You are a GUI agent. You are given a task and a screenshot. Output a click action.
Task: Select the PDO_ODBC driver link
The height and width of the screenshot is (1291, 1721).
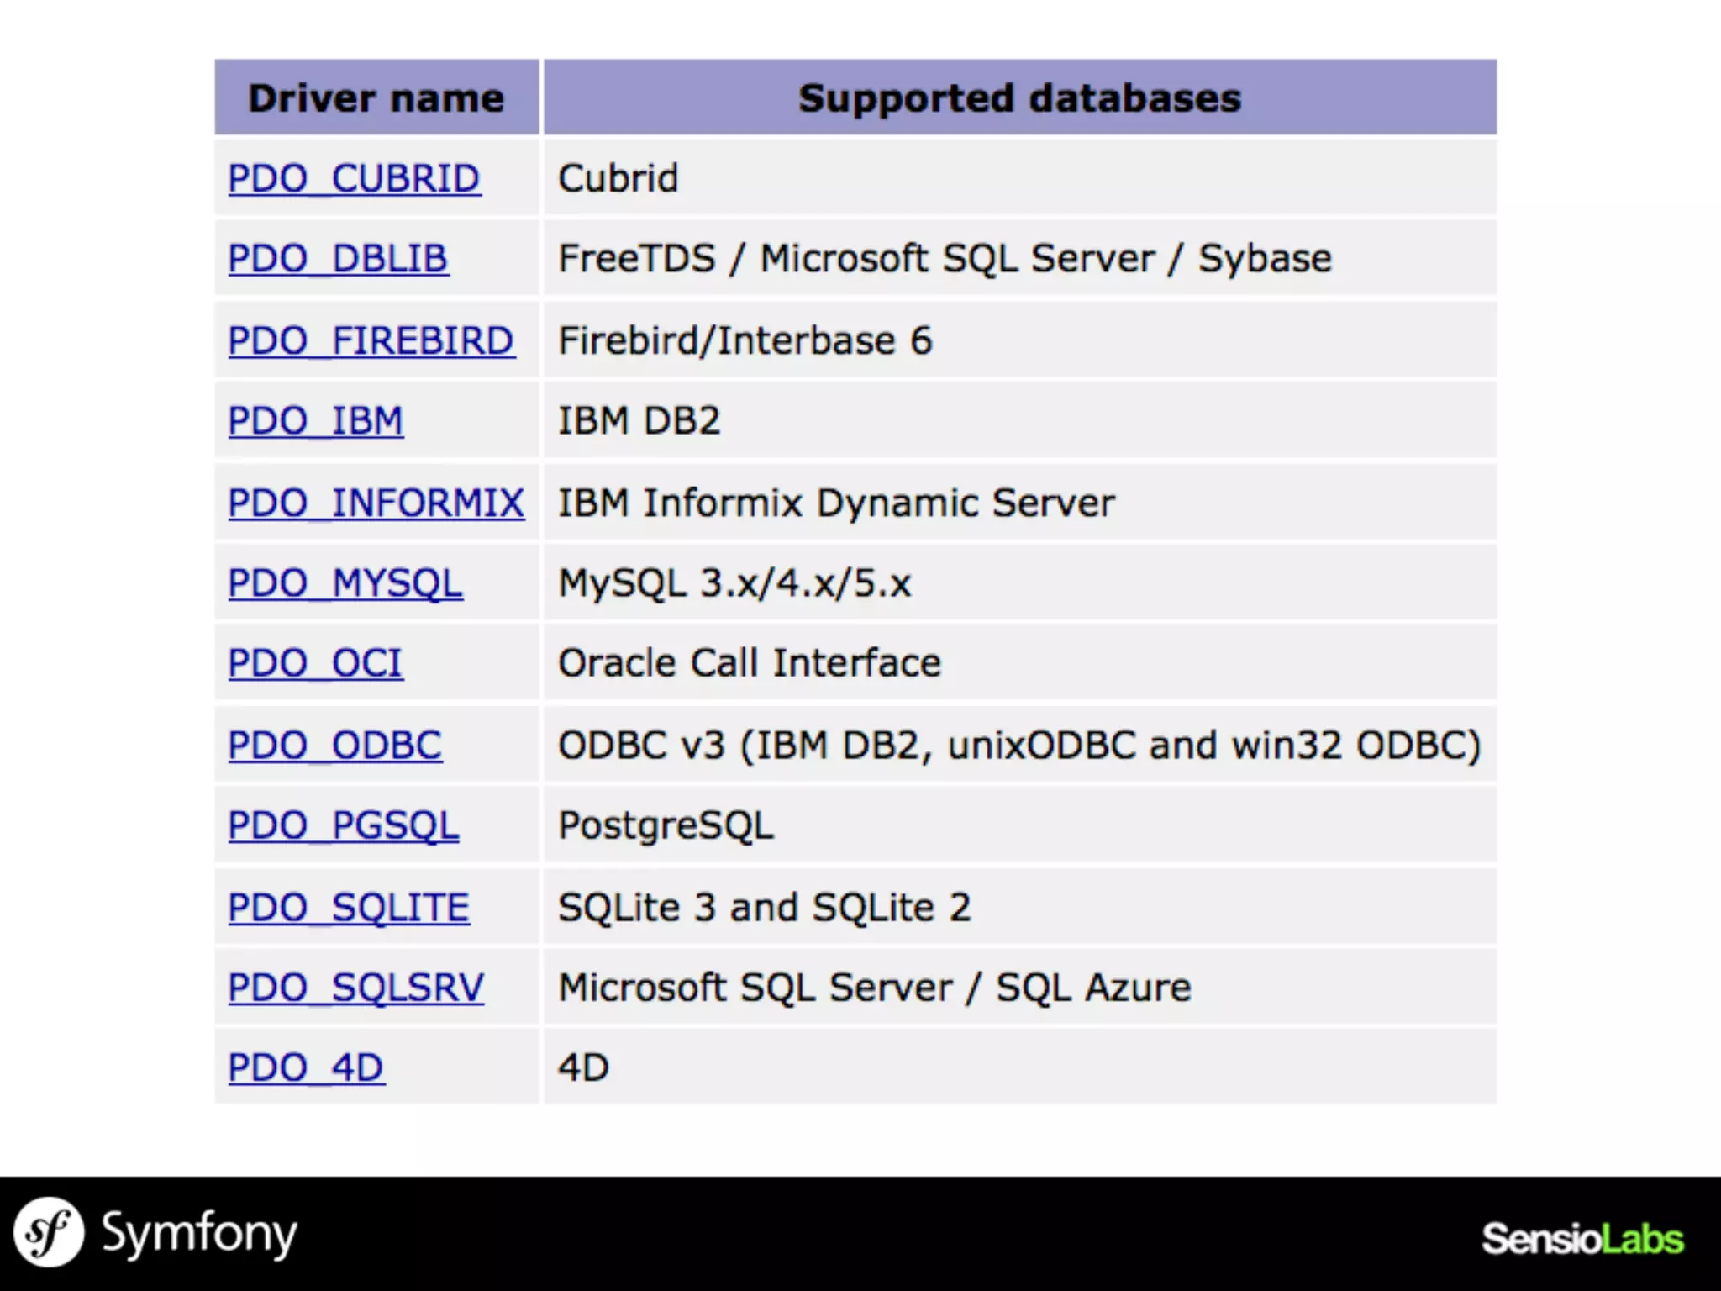pos(334,745)
